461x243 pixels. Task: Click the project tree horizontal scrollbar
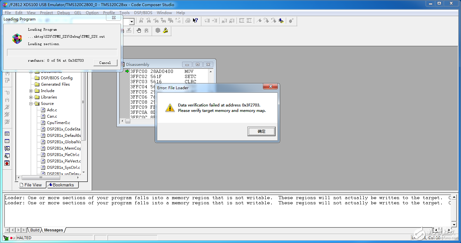pos(49,177)
